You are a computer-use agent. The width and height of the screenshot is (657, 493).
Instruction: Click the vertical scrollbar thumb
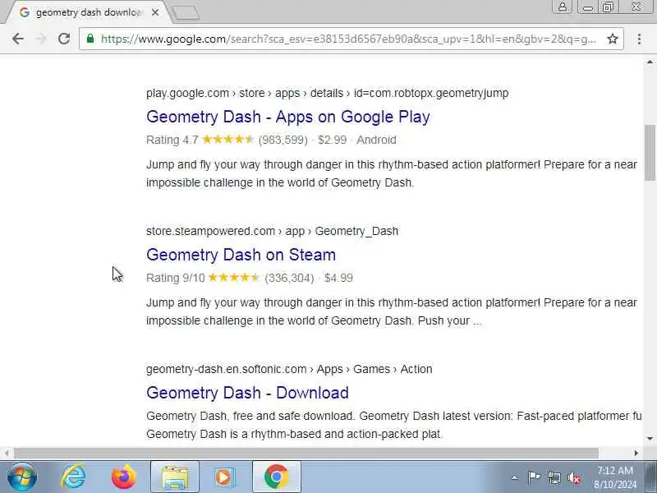(x=650, y=153)
